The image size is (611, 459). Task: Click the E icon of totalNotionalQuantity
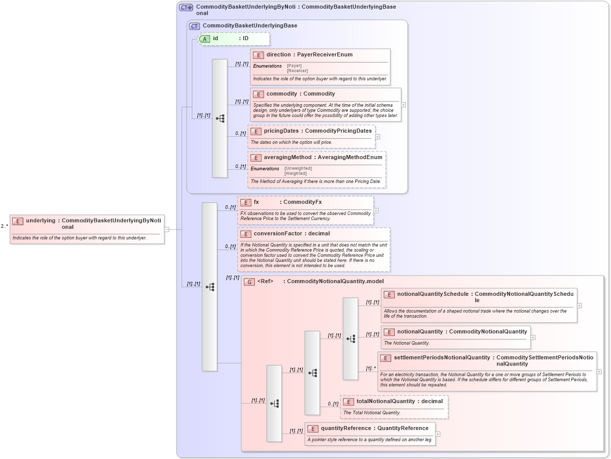(x=349, y=401)
